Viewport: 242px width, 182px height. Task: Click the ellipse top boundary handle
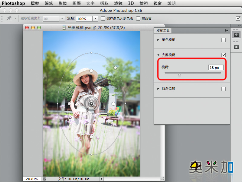91,53
